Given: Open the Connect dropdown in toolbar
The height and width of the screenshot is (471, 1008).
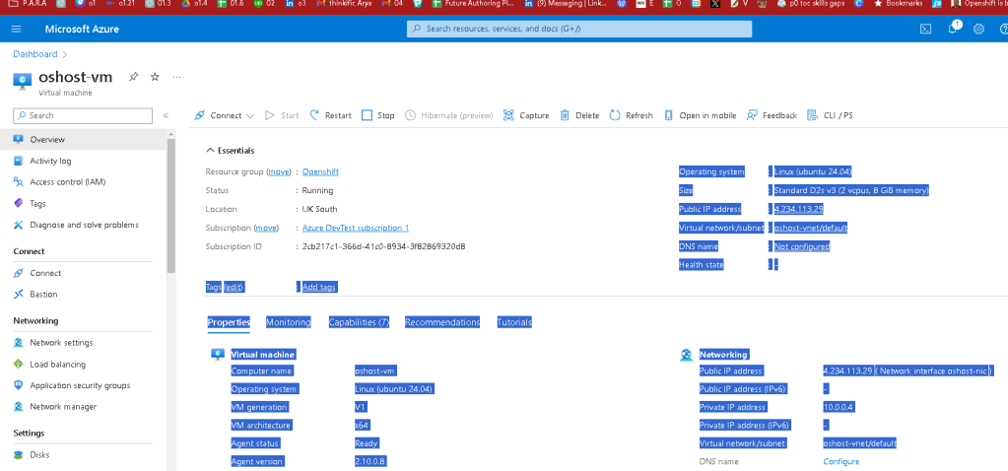Looking at the screenshot, I should click(x=225, y=115).
